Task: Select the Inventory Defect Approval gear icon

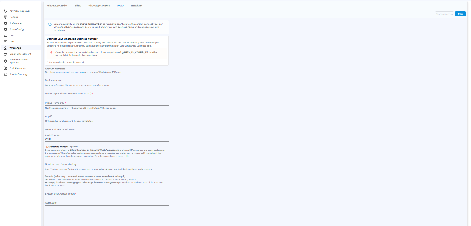Action: point(5,61)
